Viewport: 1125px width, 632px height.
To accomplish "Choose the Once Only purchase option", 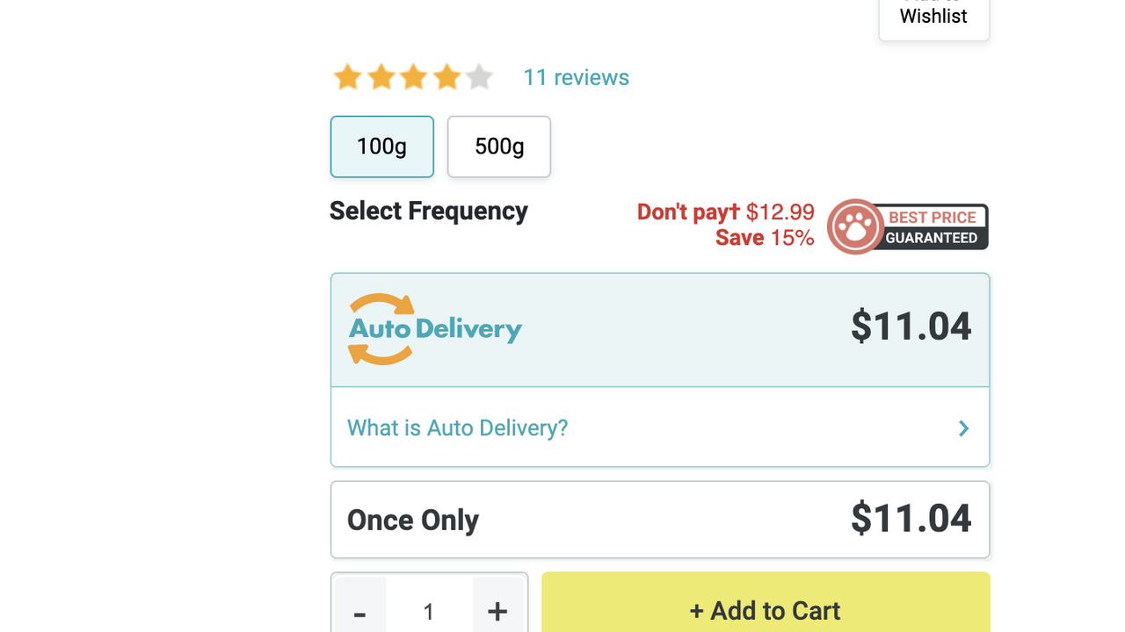I will point(660,520).
